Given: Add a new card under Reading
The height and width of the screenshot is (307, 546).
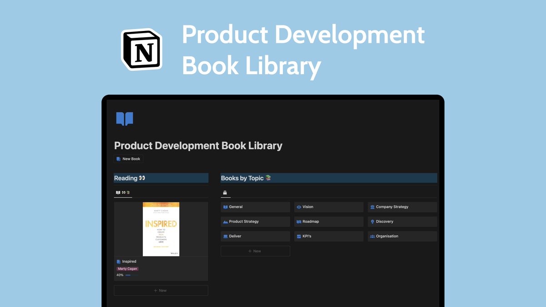Looking at the screenshot, I should pos(161,290).
